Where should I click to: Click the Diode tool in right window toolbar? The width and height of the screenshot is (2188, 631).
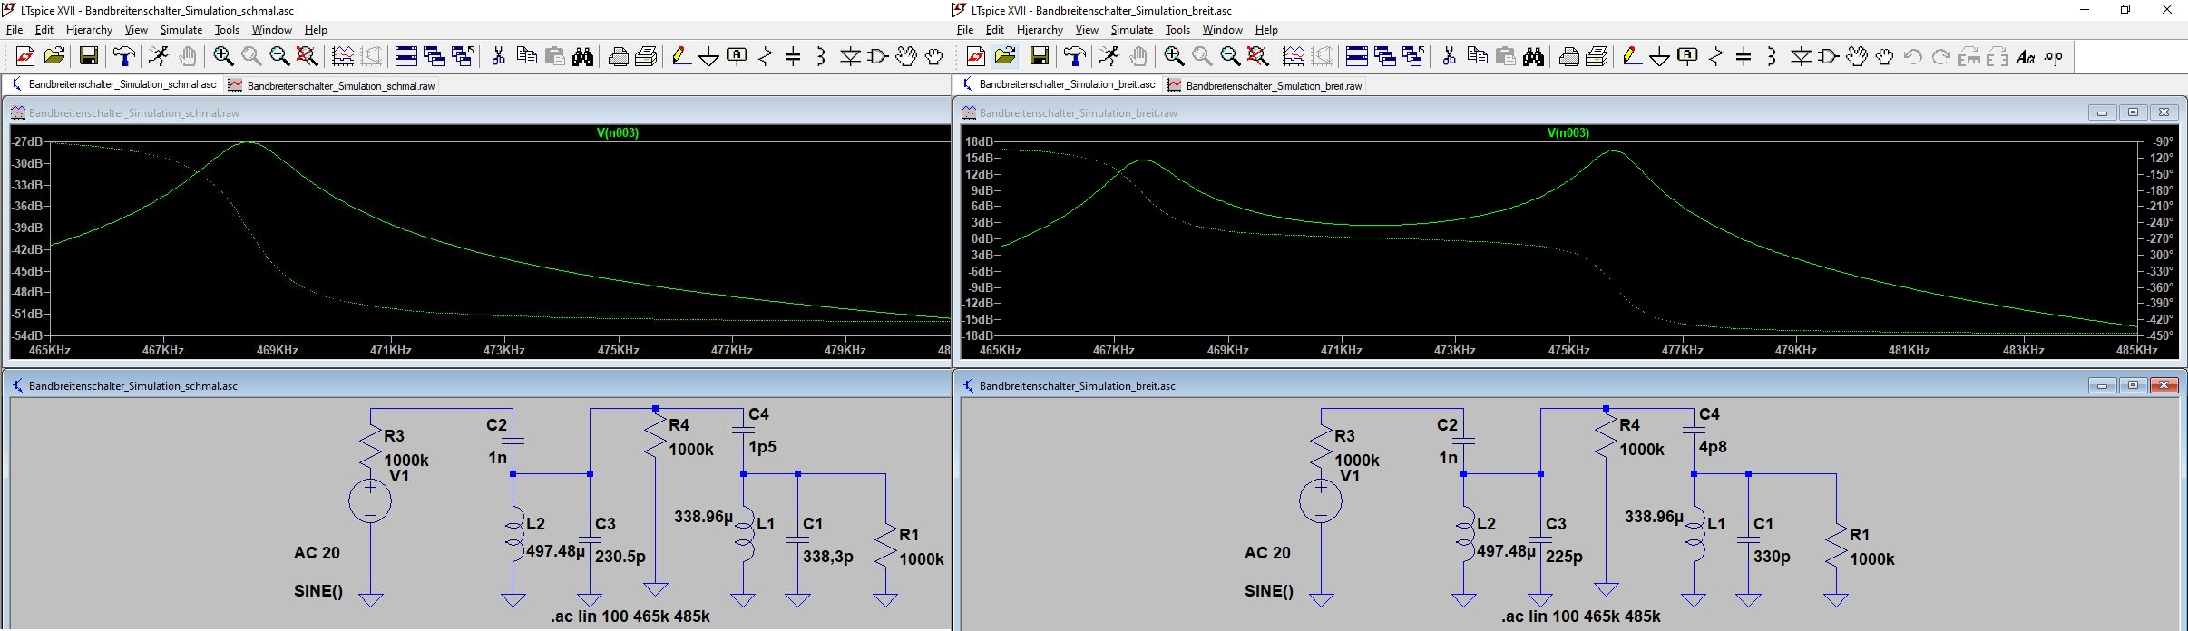(1801, 56)
